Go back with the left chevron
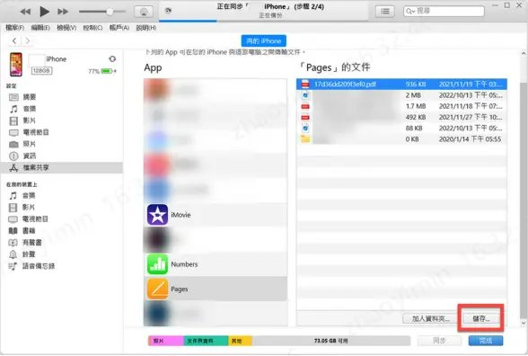Viewport: 528px width, 356px height. pos(14,40)
